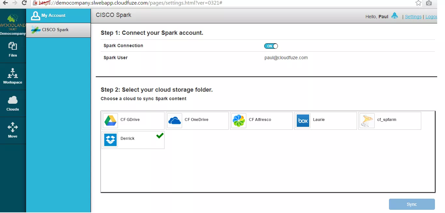
Task: Select the Dropbox icon for Derrick
Action: (110, 140)
